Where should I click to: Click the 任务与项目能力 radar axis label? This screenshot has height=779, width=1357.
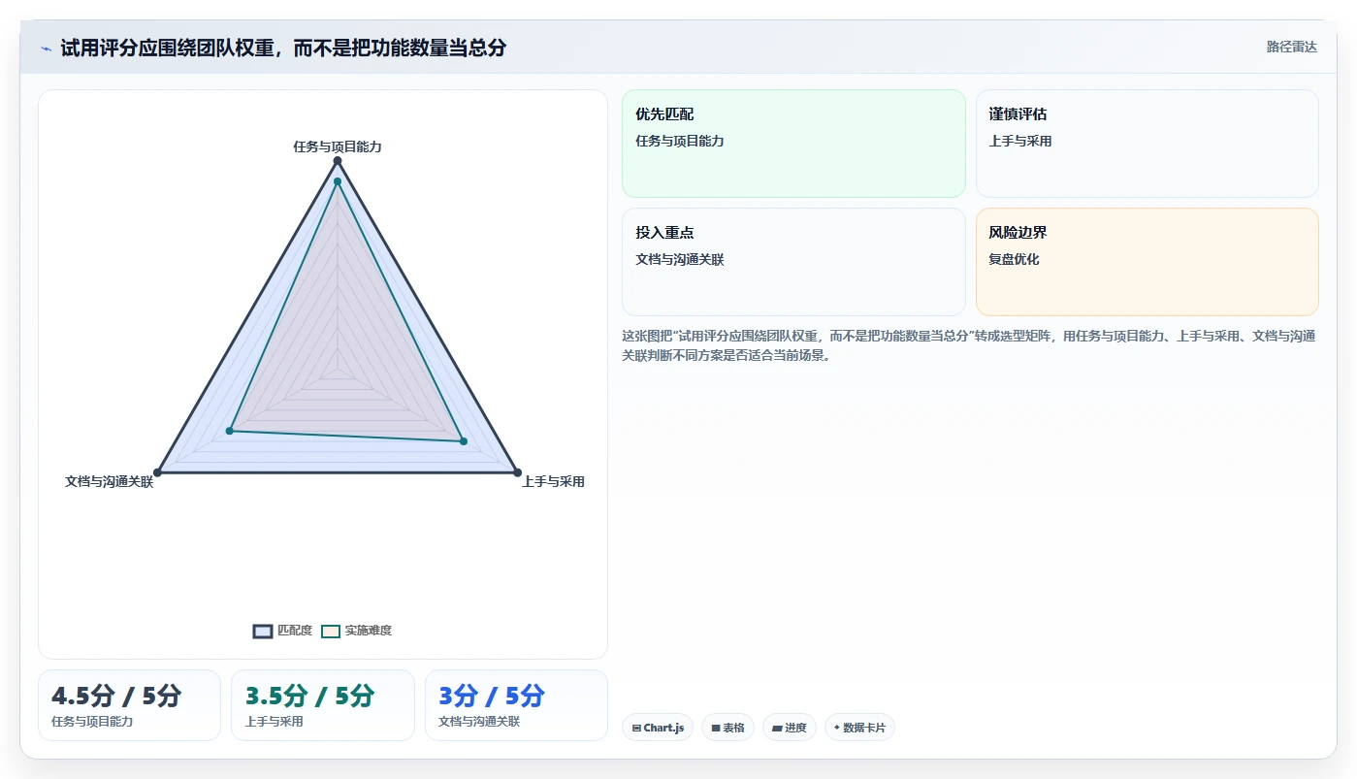338,146
